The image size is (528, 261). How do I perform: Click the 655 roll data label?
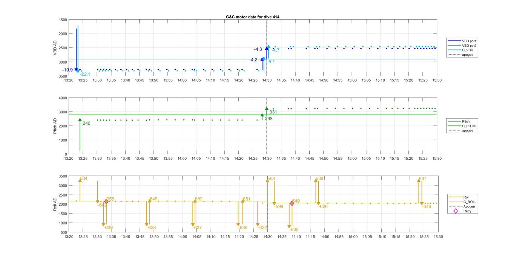pyautogui.click(x=110, y=199)
